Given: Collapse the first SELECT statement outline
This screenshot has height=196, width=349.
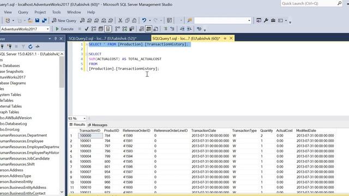Looking at the screenshot, I should tap(87, 44).
